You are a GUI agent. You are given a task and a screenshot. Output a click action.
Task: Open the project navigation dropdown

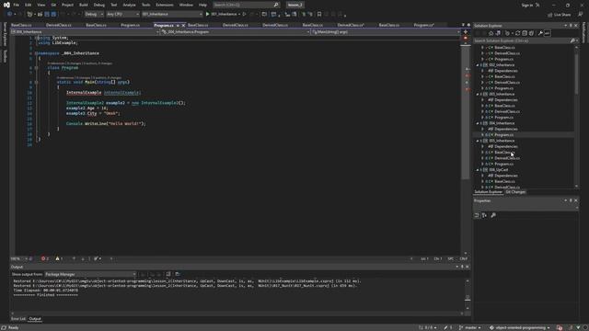tap(86, 32)
